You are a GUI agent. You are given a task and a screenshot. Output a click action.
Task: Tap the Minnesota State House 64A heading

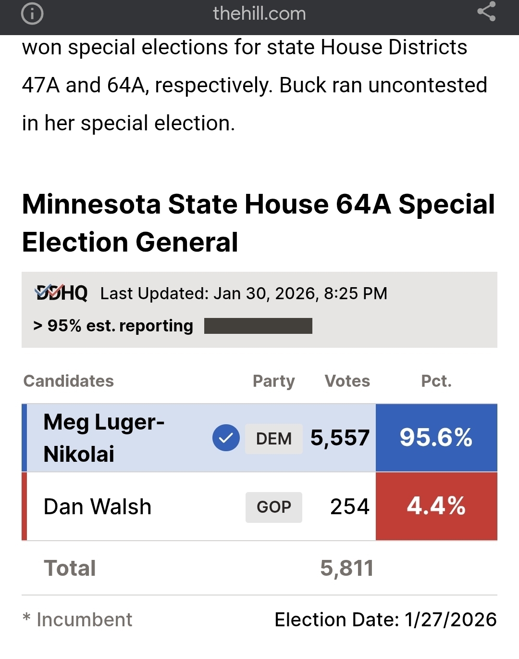coord(259,223)
